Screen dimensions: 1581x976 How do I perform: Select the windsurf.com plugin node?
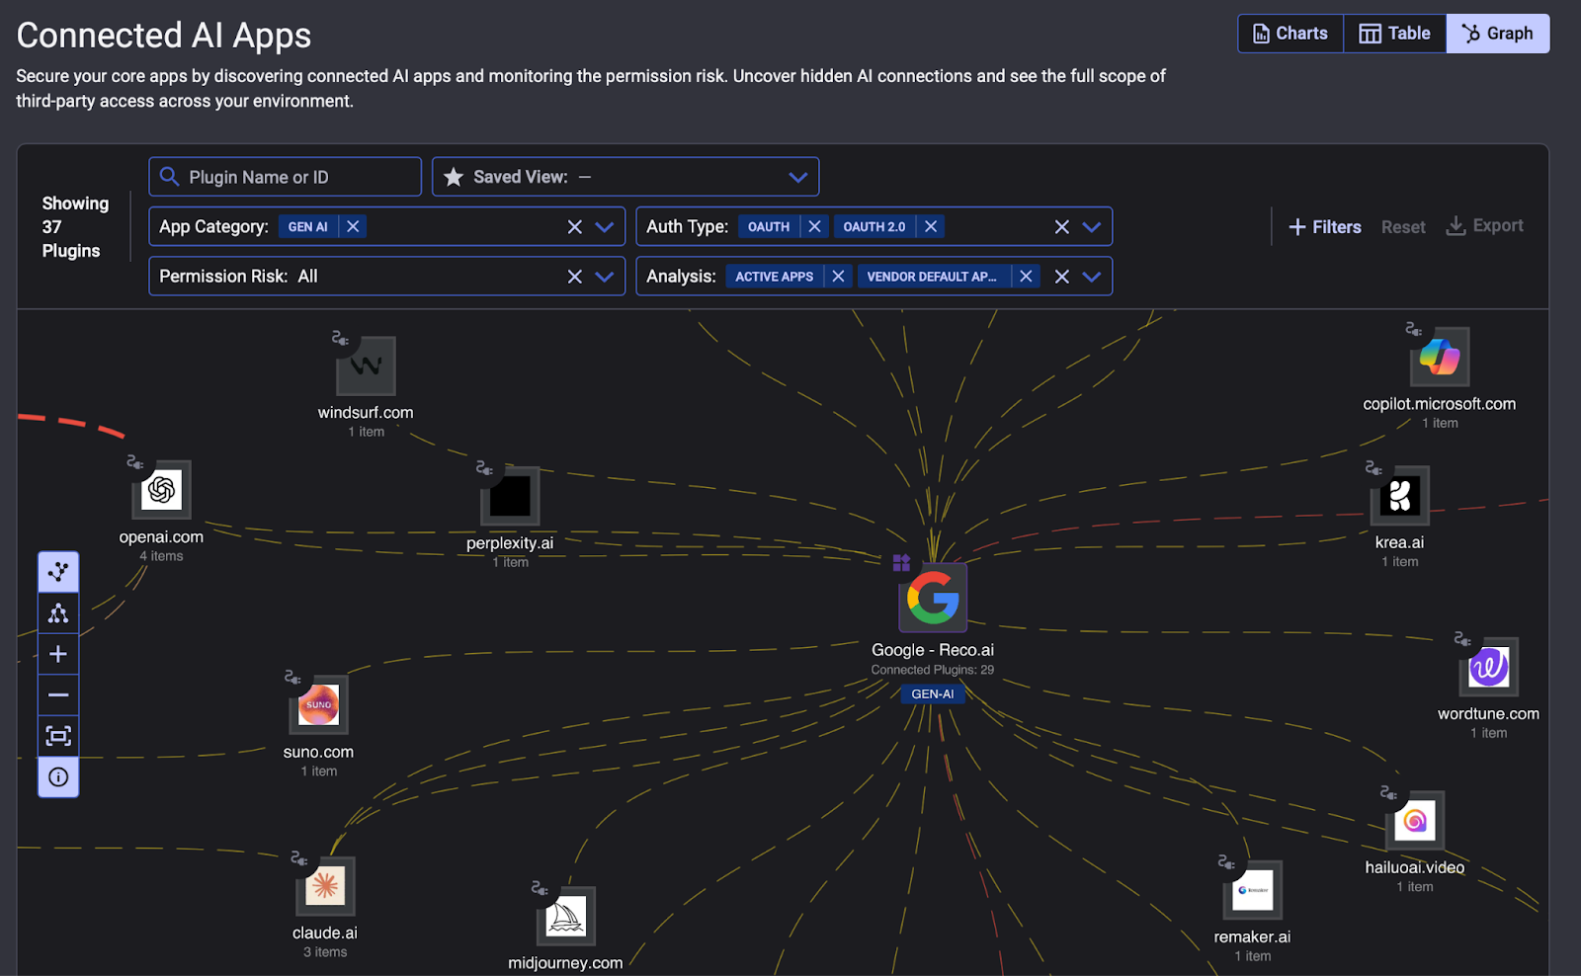[366, 366]
